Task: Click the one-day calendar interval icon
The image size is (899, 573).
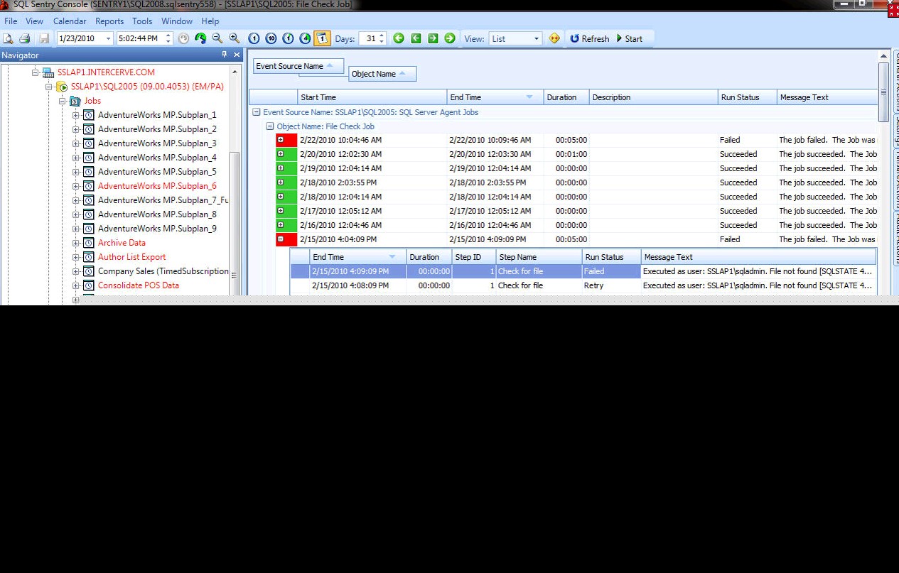Action: 322,38
